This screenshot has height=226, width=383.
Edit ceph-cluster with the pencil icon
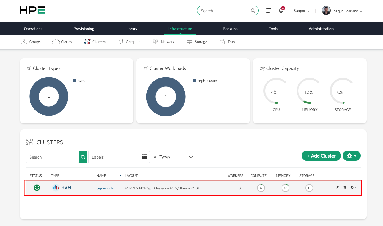tap(337, 187)
